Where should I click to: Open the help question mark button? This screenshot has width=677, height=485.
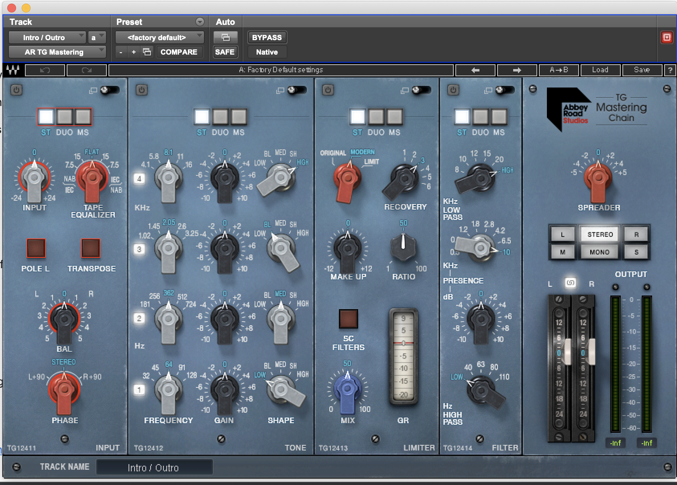coord(669,70)
